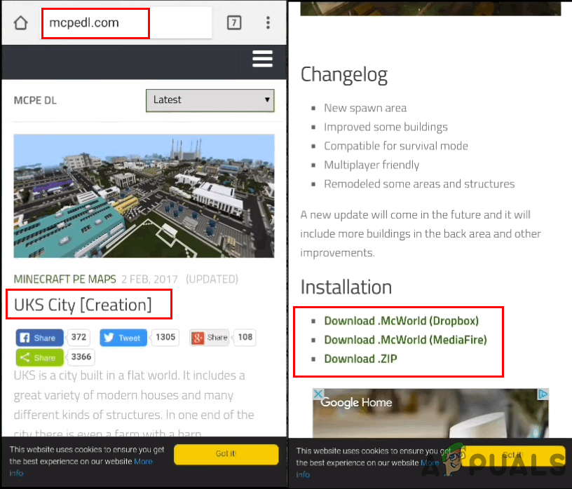Download .McWorld via MediaFire link

405,340
